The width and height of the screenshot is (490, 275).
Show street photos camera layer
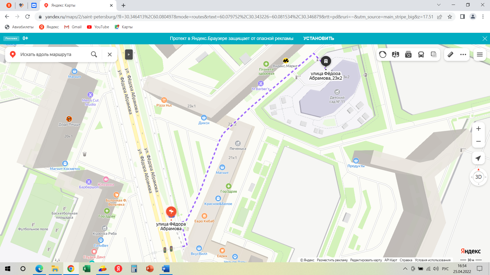coord(408,54)
